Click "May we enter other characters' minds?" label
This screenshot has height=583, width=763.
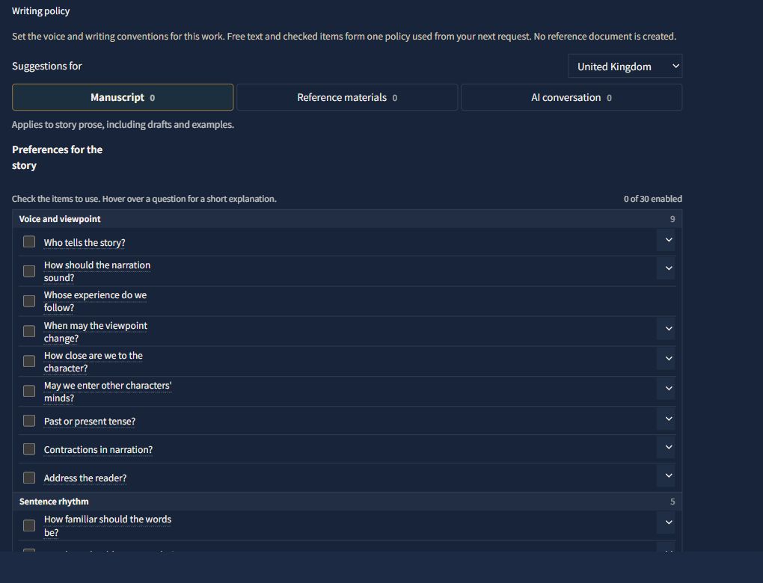click(x=108, y=392)
